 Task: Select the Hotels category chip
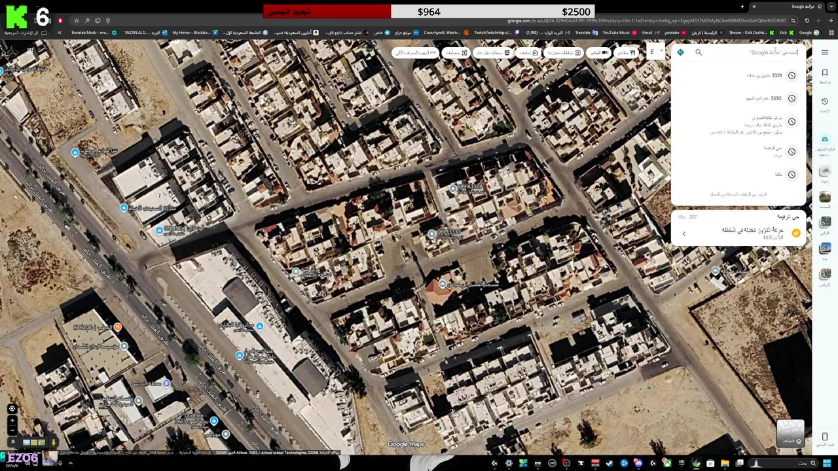[599, 52]
